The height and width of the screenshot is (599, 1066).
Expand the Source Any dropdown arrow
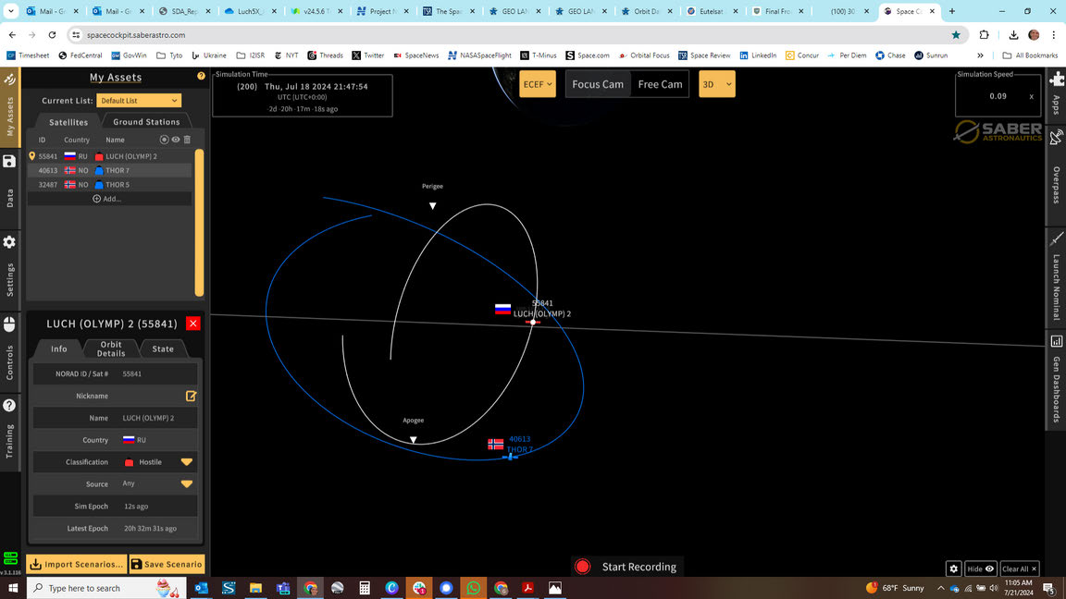[x=186, y=484]
